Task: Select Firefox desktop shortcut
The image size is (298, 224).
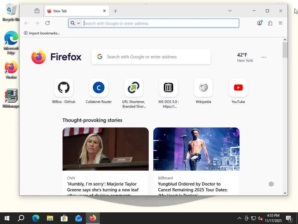Action: 11,70
